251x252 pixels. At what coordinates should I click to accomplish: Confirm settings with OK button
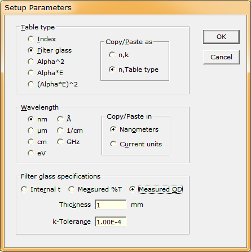click(x=221, y=37)
